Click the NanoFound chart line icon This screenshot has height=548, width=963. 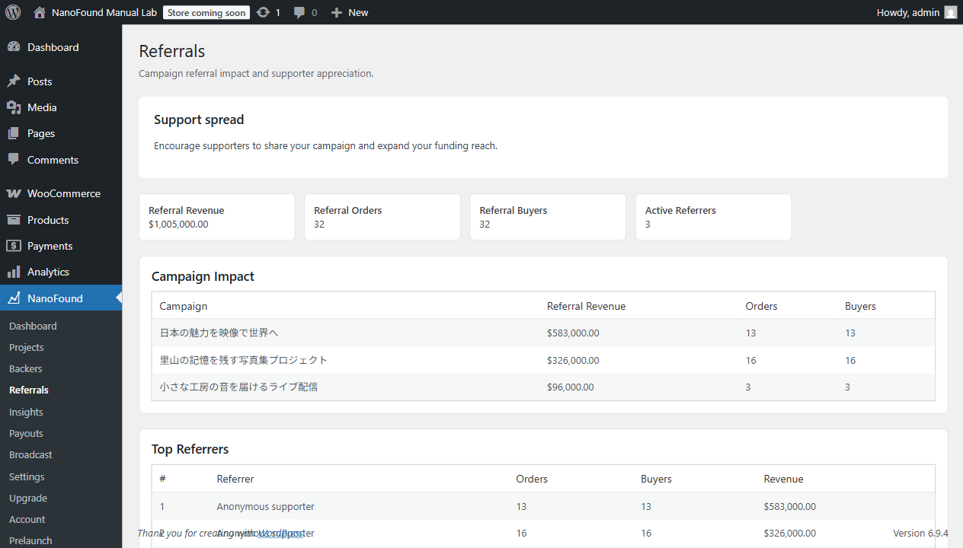(14, 298)
